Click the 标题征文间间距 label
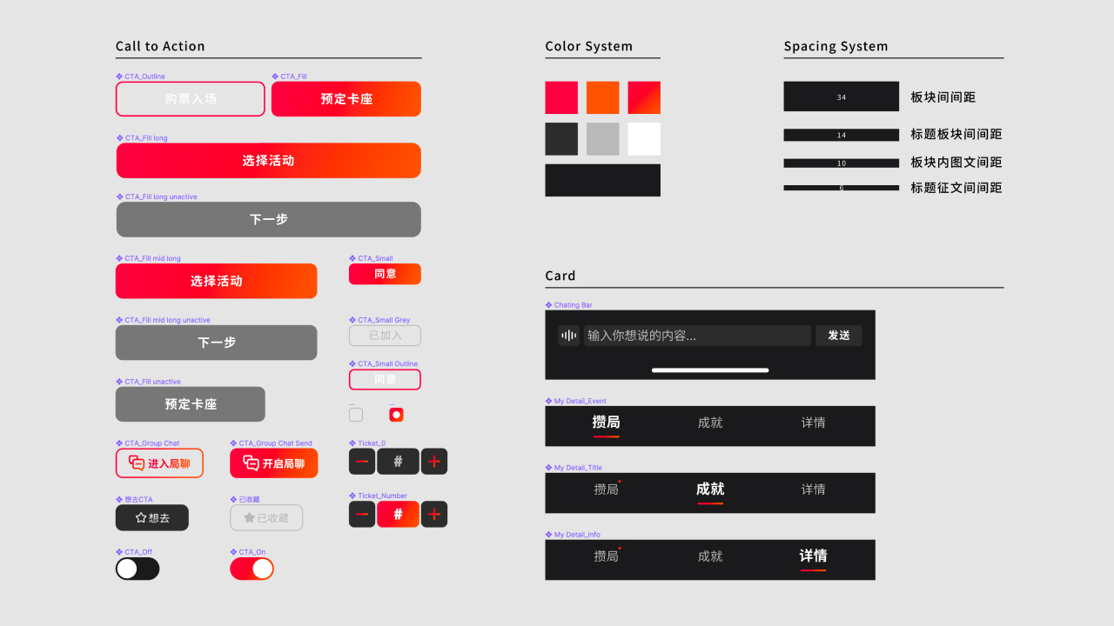Image resolution: width=1114 pixels, height=626 pixels. pos(956,187)
